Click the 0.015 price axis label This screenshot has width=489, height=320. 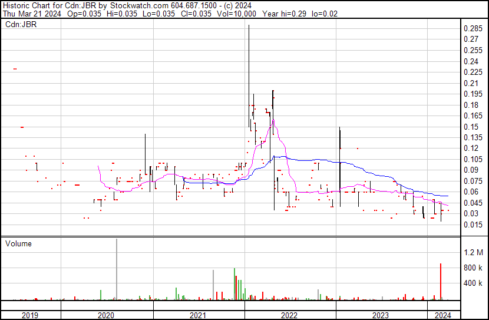(473, 225)
